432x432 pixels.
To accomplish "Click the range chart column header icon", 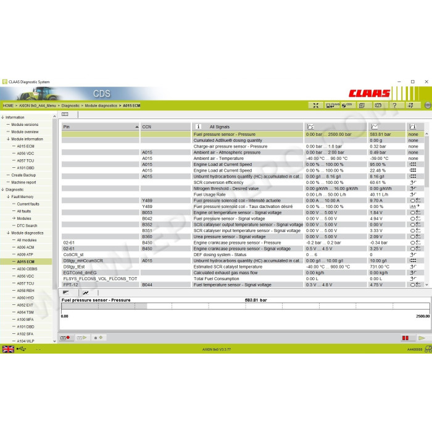I will point(310,127).
